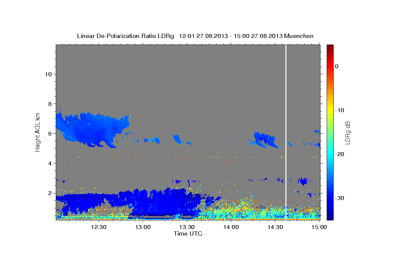
Task: Click the "Muenchen" station name in the title
Action: click(299, 36)
